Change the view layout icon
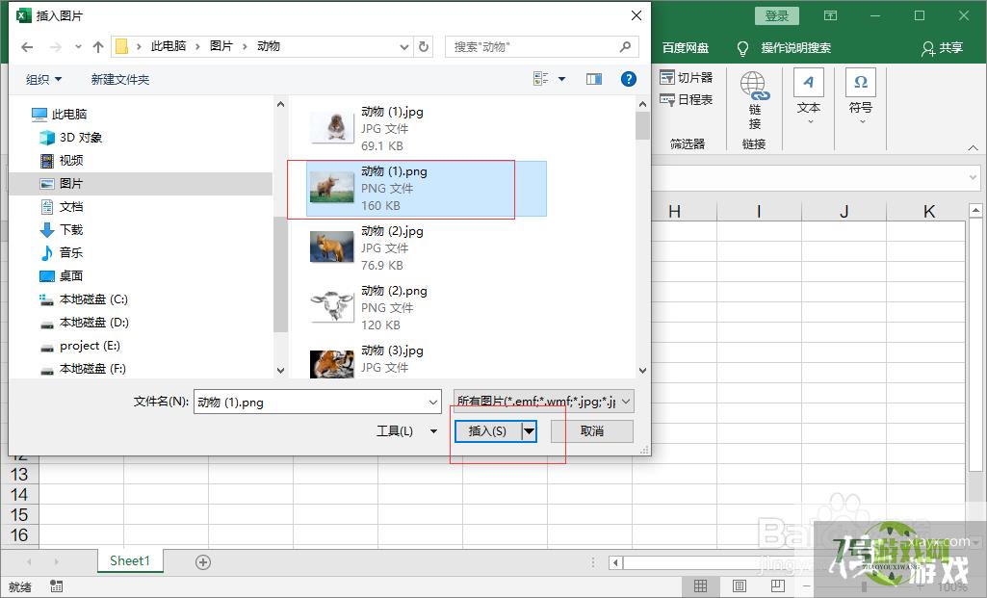The image size is (987, 598). (x=541, y=79)
